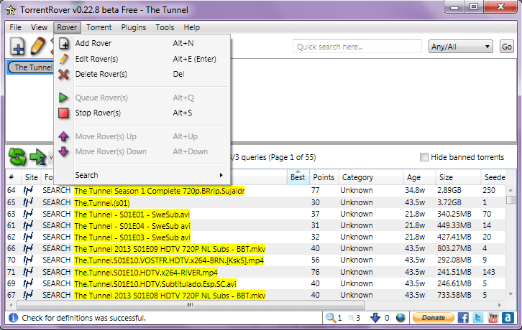Click the Edit Rover(s) pencil icon in menu
Image resolution: width=522 pixels, height=330 pixels.
coord(63,59)
